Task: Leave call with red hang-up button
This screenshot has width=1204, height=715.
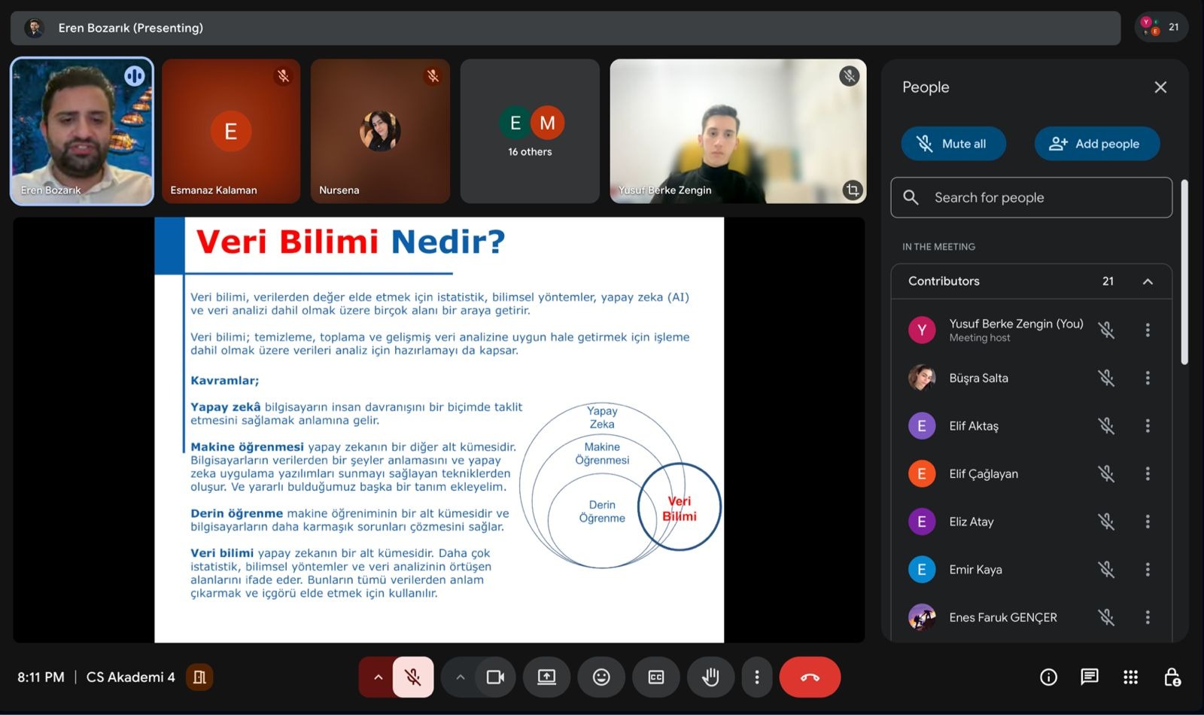Action: coord(810,677)
